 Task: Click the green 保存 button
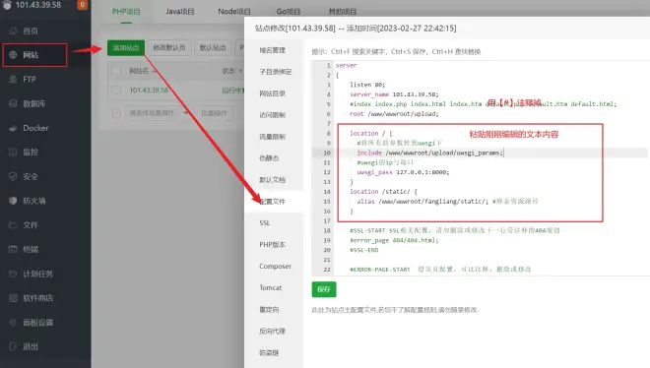[324, 289]
